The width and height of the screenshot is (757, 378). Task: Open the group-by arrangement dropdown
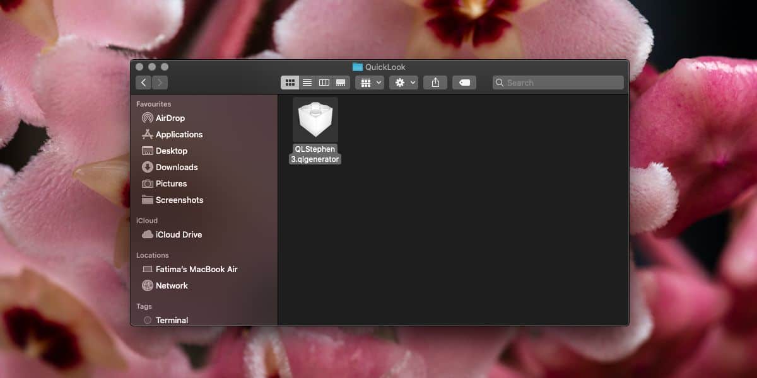point(370,83)
